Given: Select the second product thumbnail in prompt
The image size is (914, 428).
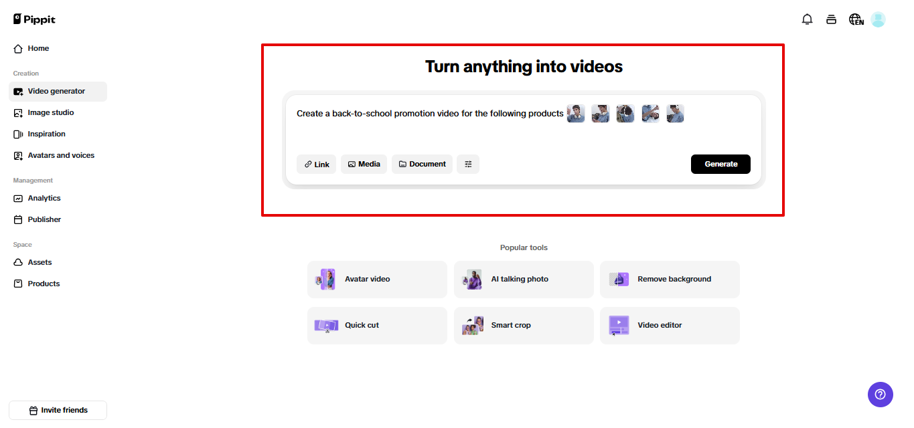Looking at the screenshot, I should click(x=601, y=114).
